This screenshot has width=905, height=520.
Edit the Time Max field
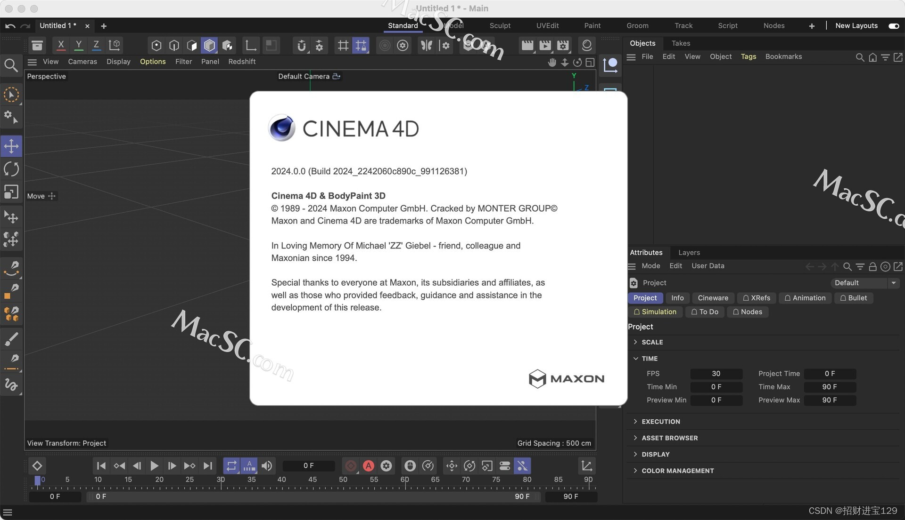pos(830,387)
